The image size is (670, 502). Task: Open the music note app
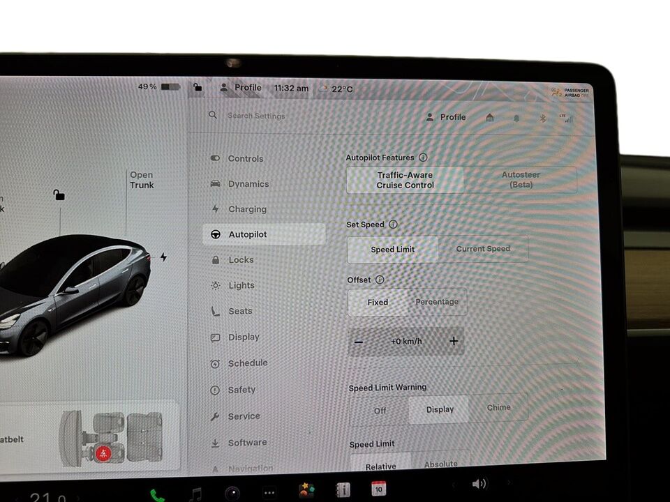pos(195,494)
